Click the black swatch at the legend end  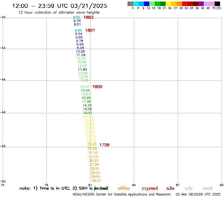click(x=217, y=4)
